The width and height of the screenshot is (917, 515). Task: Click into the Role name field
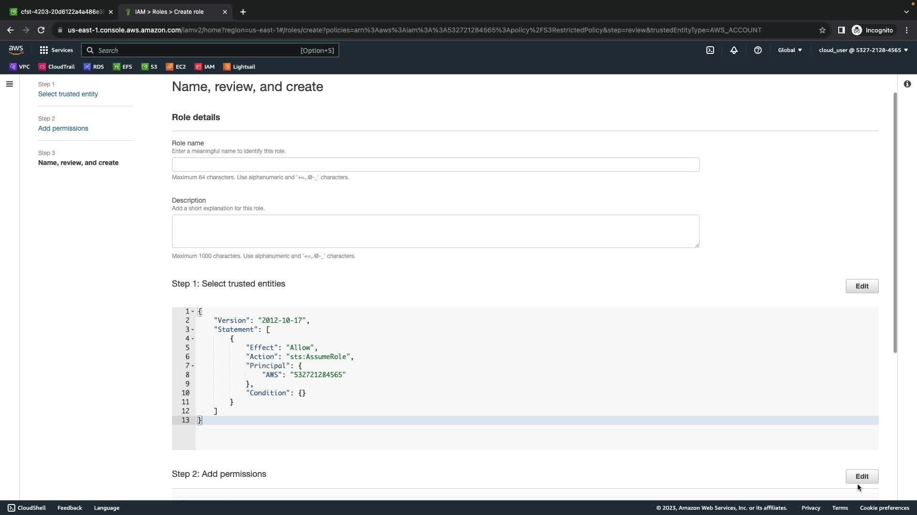click(x=435, y=165)
